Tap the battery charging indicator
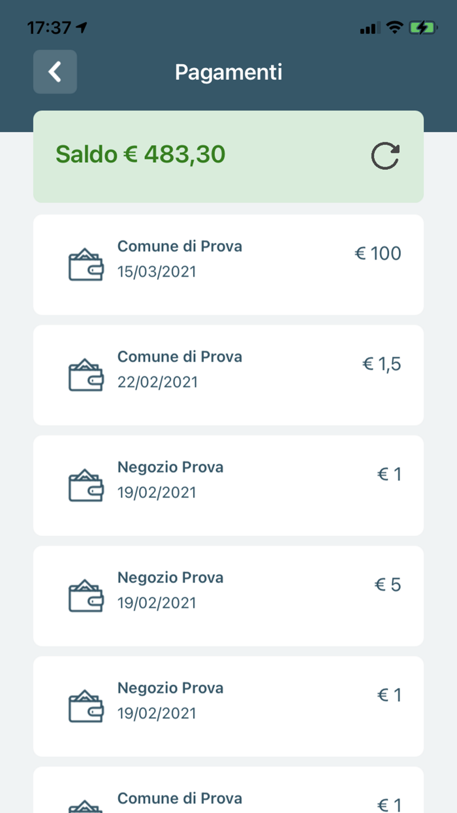The width and height of the screenshot is (457, 813). [x=423, y=27]
